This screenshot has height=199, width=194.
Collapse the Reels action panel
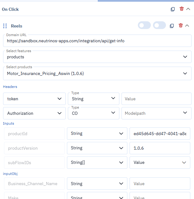click(187, 26)
